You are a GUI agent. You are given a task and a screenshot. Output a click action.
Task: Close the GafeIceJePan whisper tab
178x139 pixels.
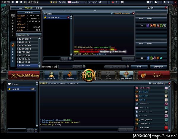68,17
